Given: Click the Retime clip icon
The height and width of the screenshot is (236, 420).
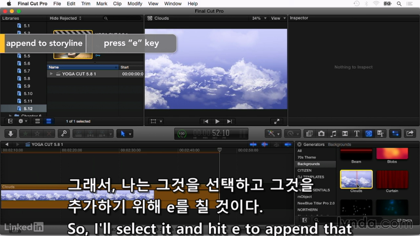Looking at the screenshot, I should 290,133.
